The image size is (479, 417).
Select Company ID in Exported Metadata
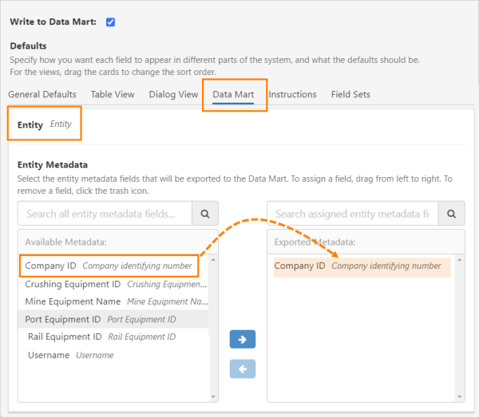(x=358, y=266)
